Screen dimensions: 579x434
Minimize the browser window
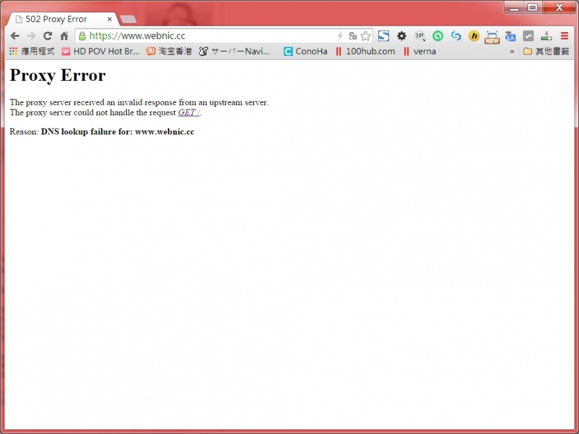(x=515, y=7)
